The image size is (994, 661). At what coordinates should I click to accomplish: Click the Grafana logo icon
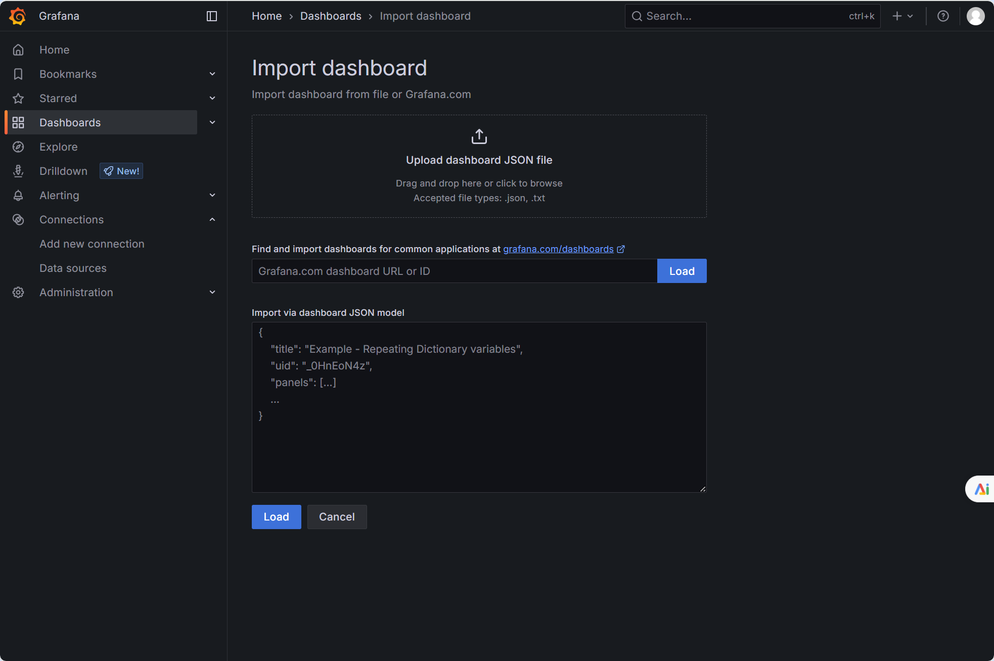(18, 16)
